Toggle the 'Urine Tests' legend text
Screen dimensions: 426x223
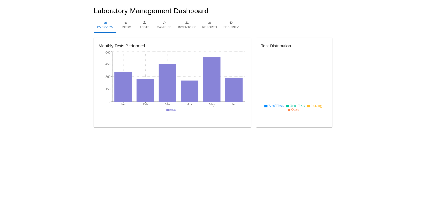(297, 106)
